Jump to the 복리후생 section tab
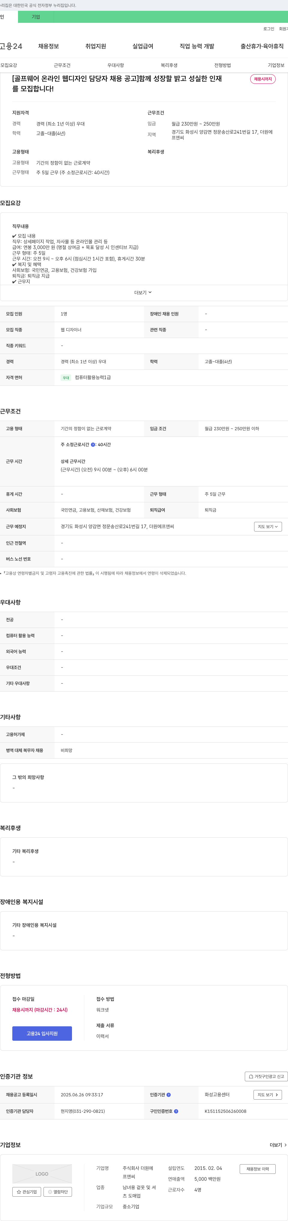Image resolution: width=288 pixels, height=1221 pixels. pos(169,65)
